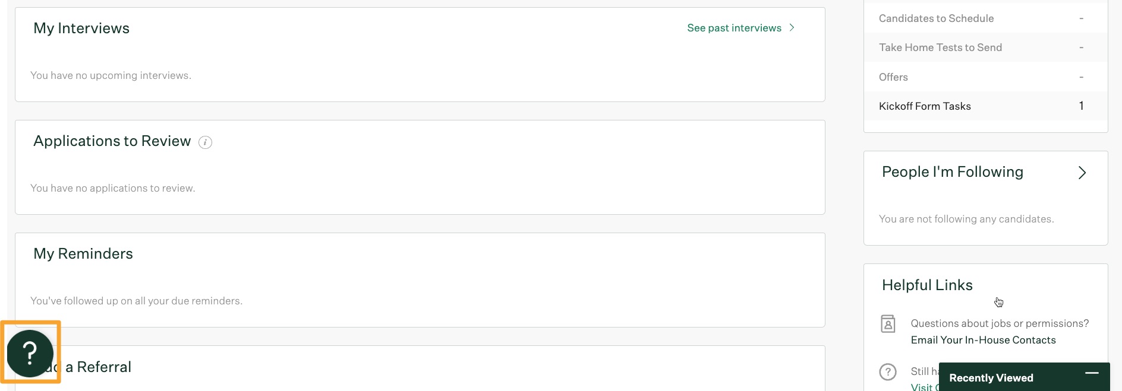Click the People I'm Following heading
The image size is (1122, 391).
(x=952, y=172)
